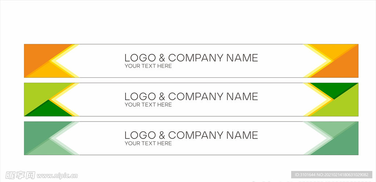Screen dimensions: 376x182
Task: Select "LOGO & COMPANY NAME" in teal banner
Action: click(x=191, y=135)
